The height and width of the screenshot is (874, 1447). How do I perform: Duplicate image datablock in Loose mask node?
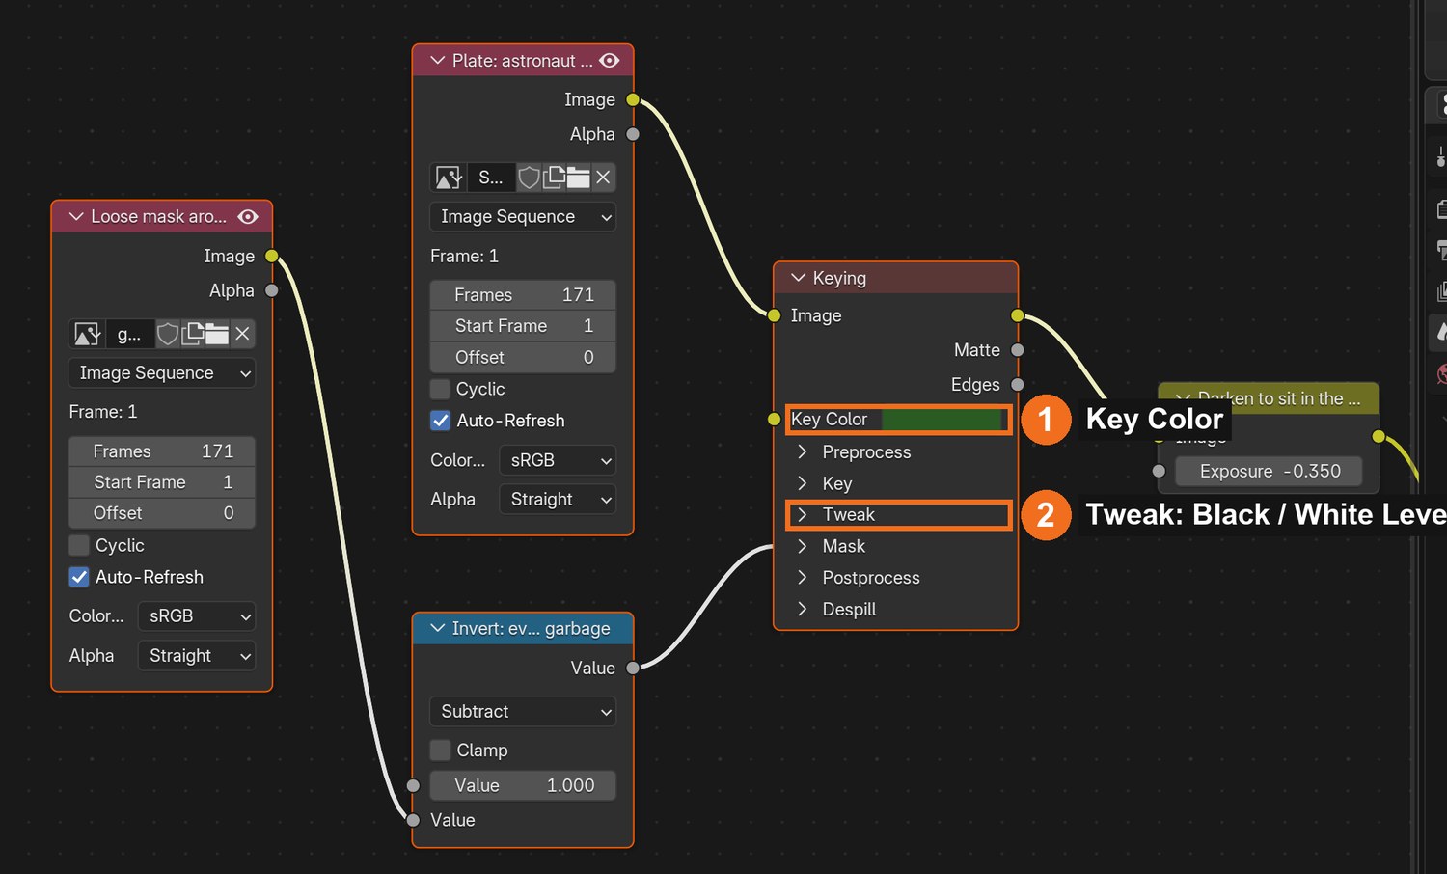pyautogui.click(x=193, y=334)
